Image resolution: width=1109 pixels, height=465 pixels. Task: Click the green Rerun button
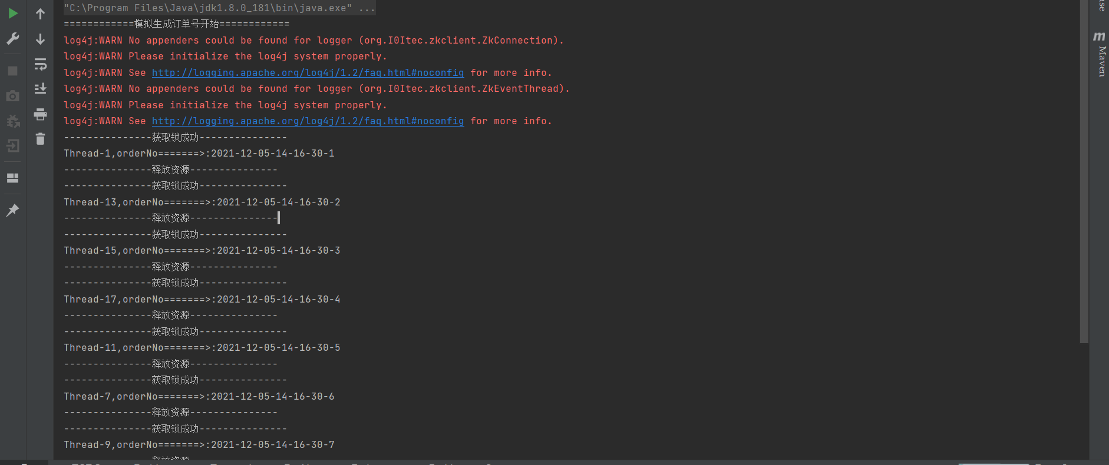12,14
